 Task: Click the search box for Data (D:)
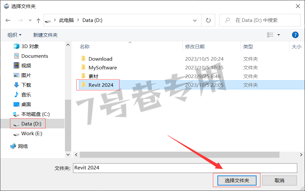[260, 20]
